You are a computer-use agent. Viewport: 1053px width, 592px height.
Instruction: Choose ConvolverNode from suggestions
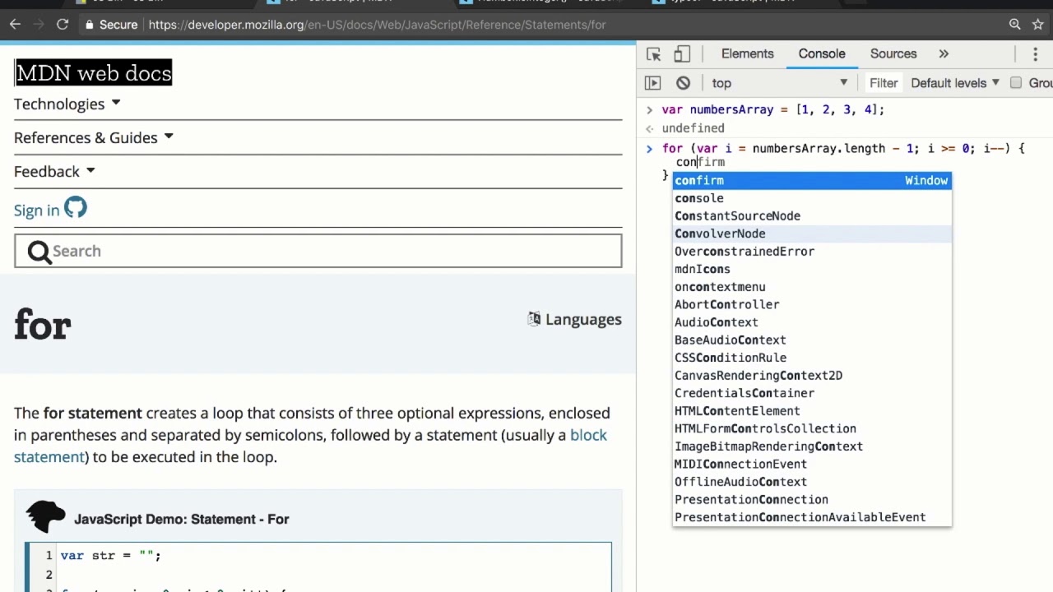[x=812, y=234]
